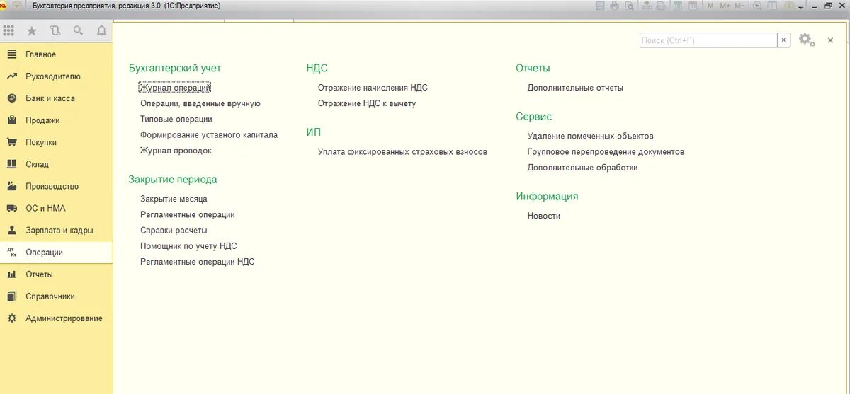Open the Руководителю section
The image size is (850, 394).
[56, 76]
